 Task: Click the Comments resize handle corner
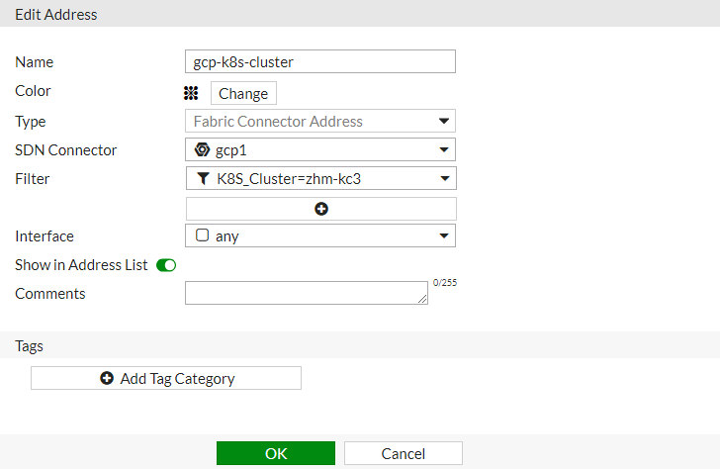click(x=422, y=299)
